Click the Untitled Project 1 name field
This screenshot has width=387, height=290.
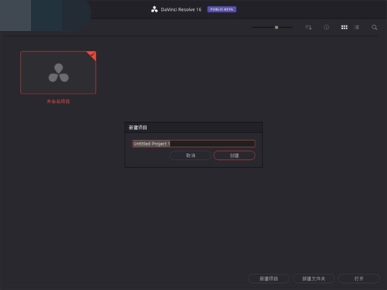[x=193, y=144]
